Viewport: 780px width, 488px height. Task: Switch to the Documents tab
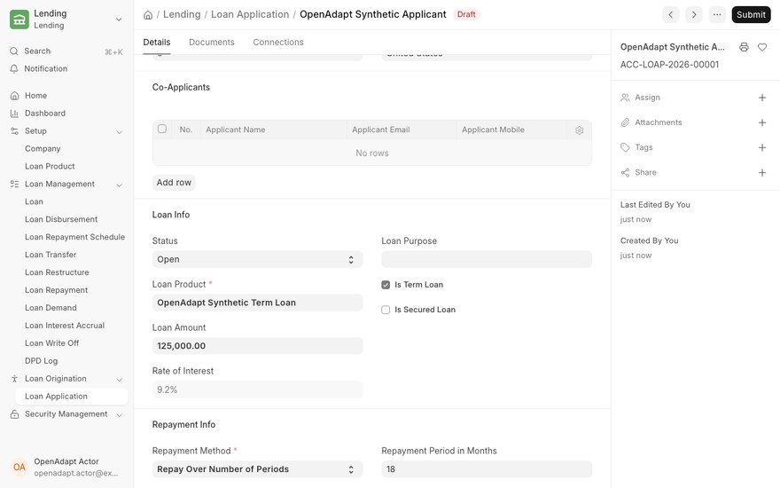pos(212,43)
